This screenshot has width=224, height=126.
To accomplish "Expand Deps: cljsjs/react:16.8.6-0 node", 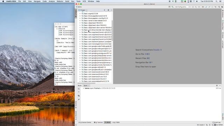I will (80, 23).
